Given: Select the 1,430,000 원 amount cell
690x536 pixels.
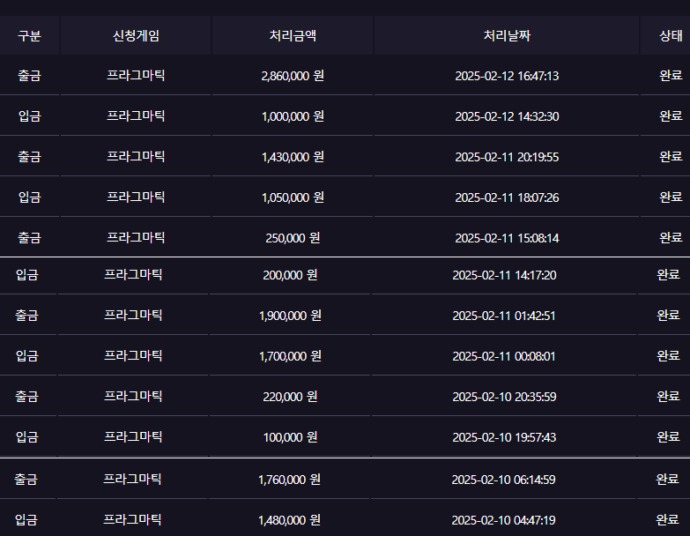Looking at the screenshot, I should point(293,157).
